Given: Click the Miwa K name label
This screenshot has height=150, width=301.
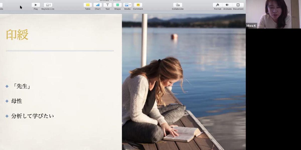Looking at the screenshot, I should [251, 26].
